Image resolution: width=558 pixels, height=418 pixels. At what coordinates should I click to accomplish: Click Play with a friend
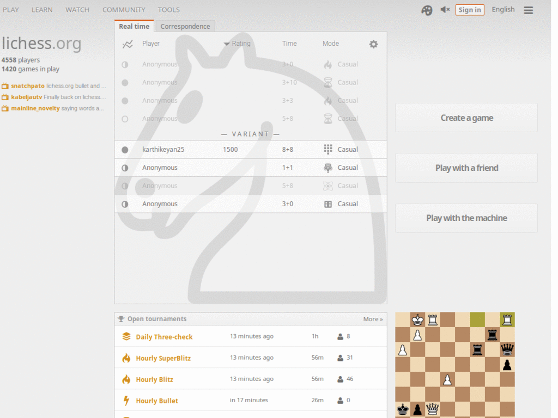(x=466, y=168)
